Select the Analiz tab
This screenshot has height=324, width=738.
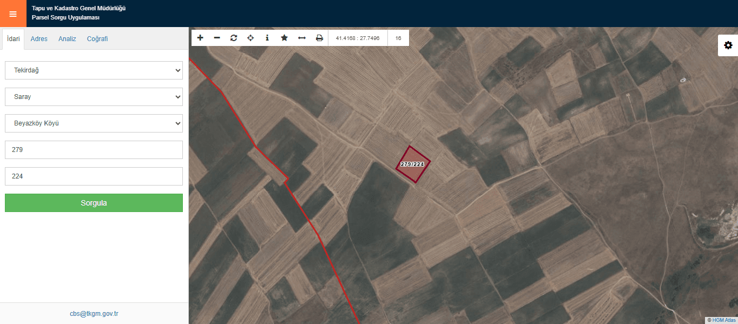coord(67,39)
